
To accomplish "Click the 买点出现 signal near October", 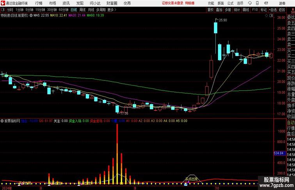I will coord(191,179).
